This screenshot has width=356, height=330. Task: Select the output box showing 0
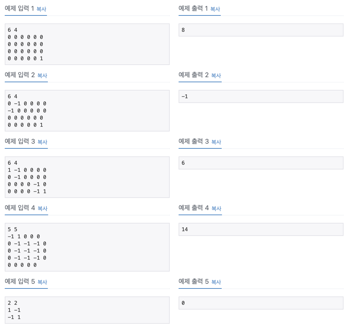[x=261, y=303]
